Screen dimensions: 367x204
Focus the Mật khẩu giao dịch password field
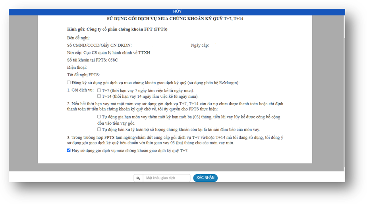pos(166,178)
